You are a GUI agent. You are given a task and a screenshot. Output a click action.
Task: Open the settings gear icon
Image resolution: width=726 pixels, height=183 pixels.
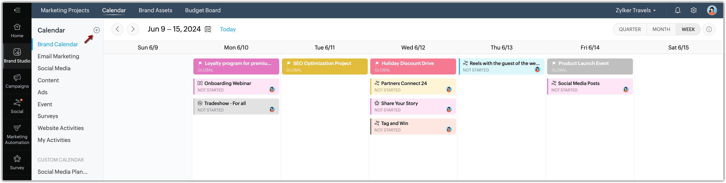point(693,10)
